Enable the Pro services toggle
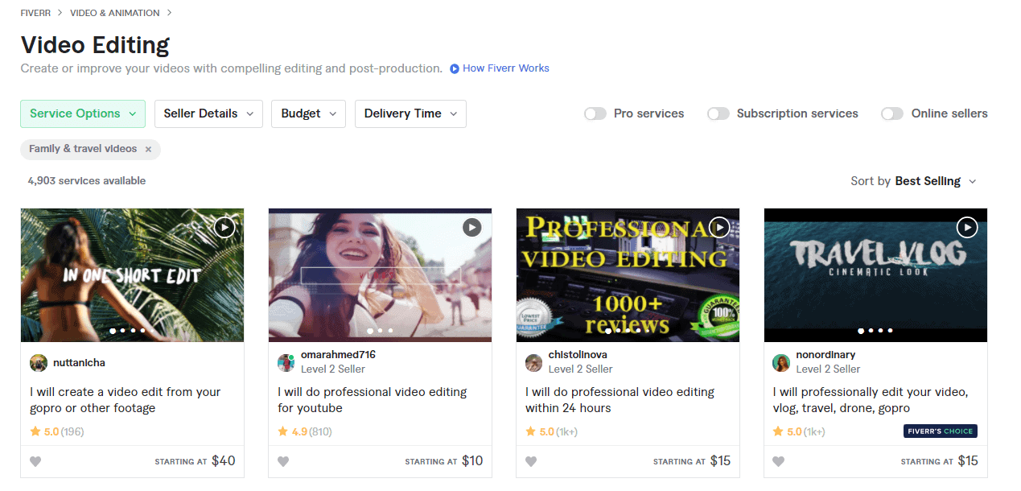This screenshot has width=1021, height=491. coord(595,113)
